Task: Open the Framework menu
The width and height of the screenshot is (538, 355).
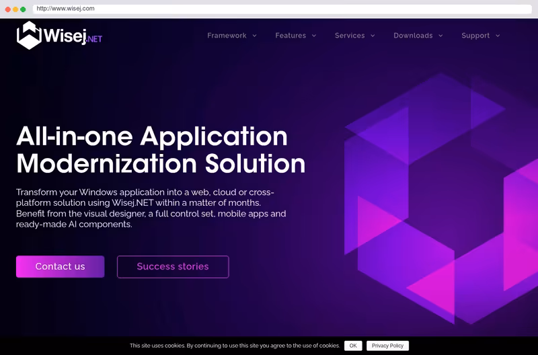Action: click(x=227, y=36)
